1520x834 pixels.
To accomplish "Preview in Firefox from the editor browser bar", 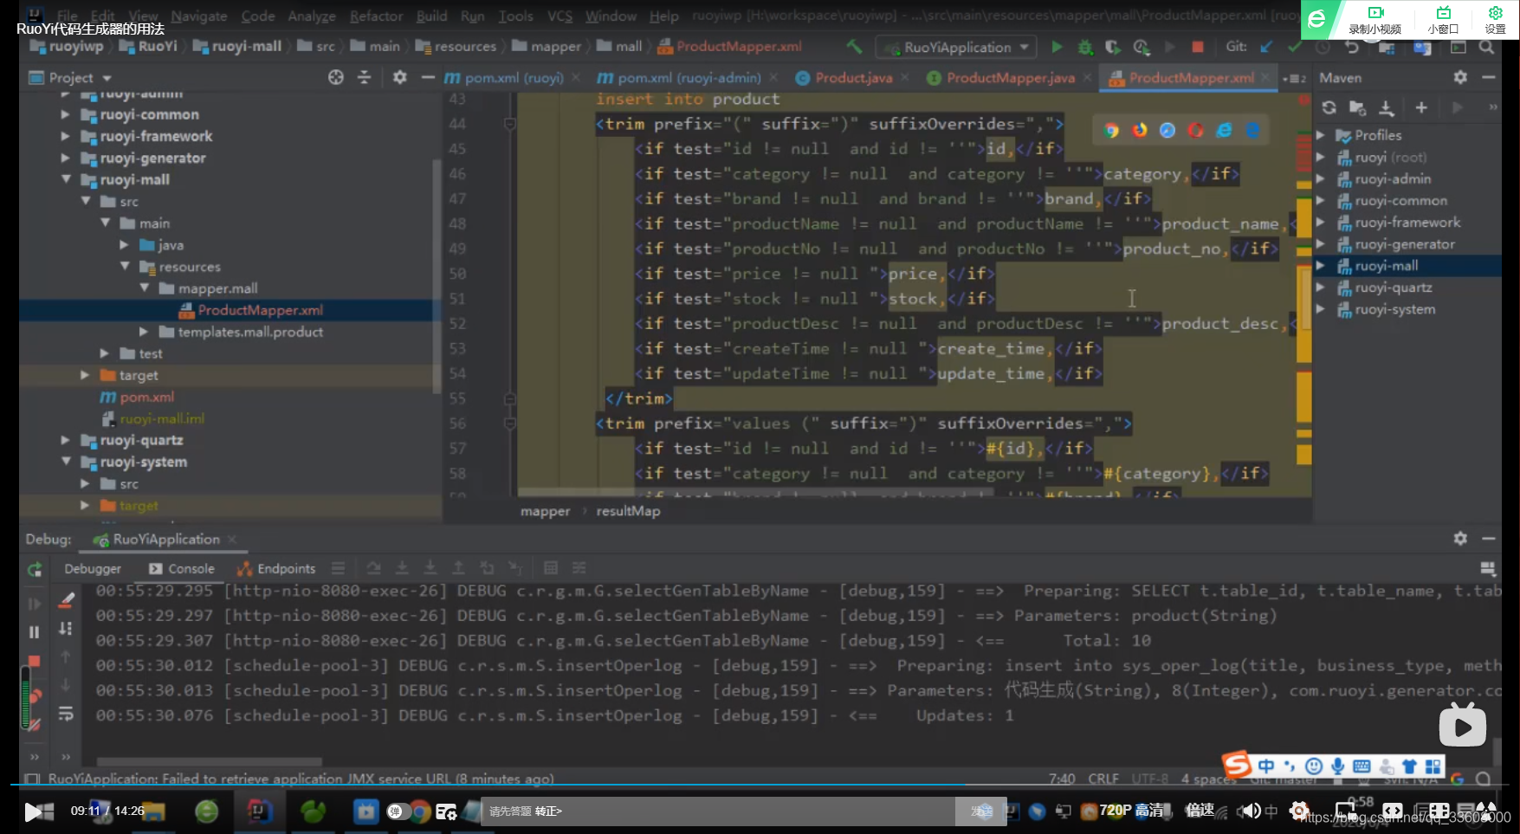I will pos(1140,130).
